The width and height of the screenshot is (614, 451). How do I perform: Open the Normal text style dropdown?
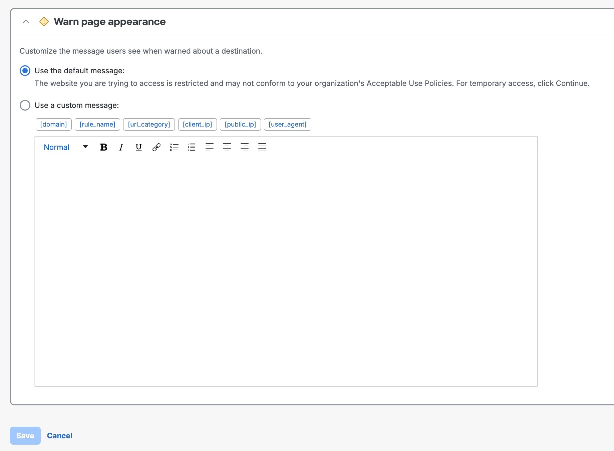point(66,147)
